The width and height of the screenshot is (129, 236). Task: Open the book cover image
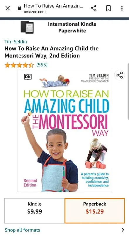(x=65, y=130)
